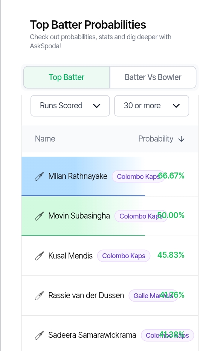This screenshot has width=218, height=351.
Task: Click the blue progress bar under Milan Rathnayake
Action: coord(83,196)
